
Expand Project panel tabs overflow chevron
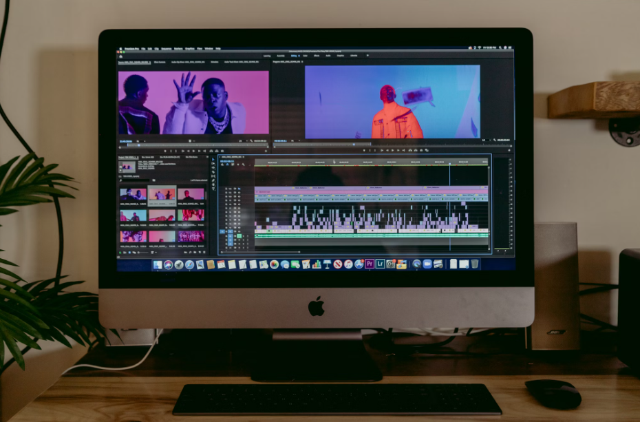[207, 157]
